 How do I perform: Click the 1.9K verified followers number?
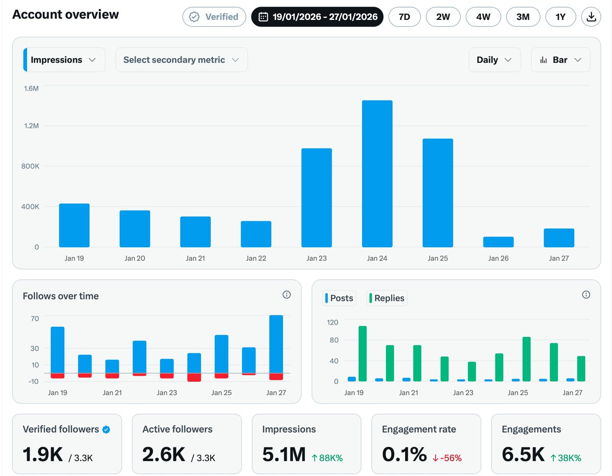coord(43,454)
